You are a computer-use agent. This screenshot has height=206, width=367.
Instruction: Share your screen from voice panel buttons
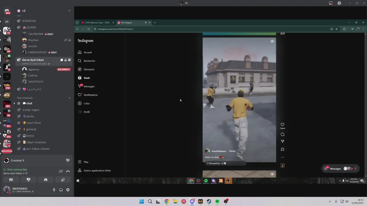click(x=28, y=180)
